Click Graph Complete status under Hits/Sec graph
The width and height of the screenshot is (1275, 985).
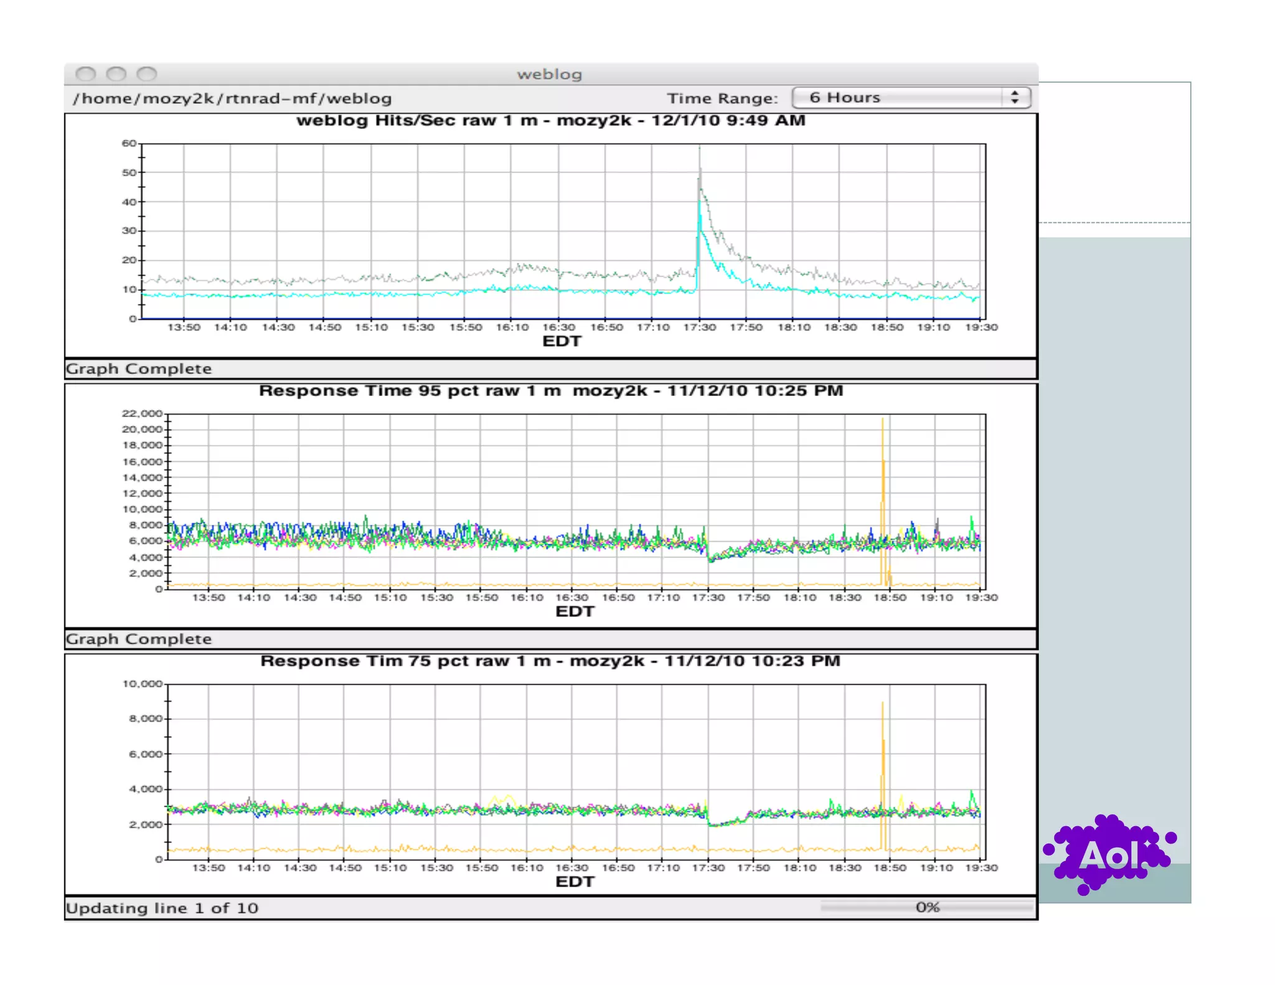click(x=139, y=369)
